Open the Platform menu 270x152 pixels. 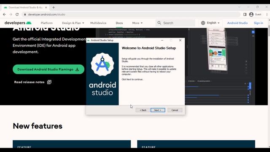click(47, 23)
